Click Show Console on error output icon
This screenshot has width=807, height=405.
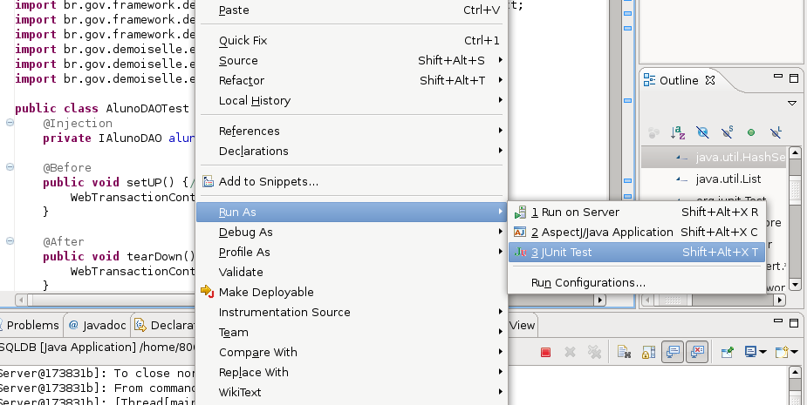point(697,352)
